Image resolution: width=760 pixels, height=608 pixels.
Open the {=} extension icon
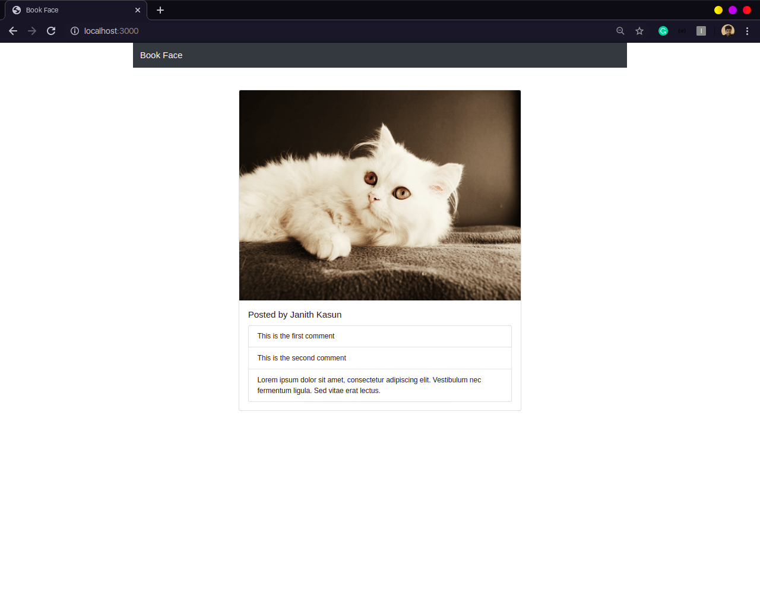tap(682, 30)
